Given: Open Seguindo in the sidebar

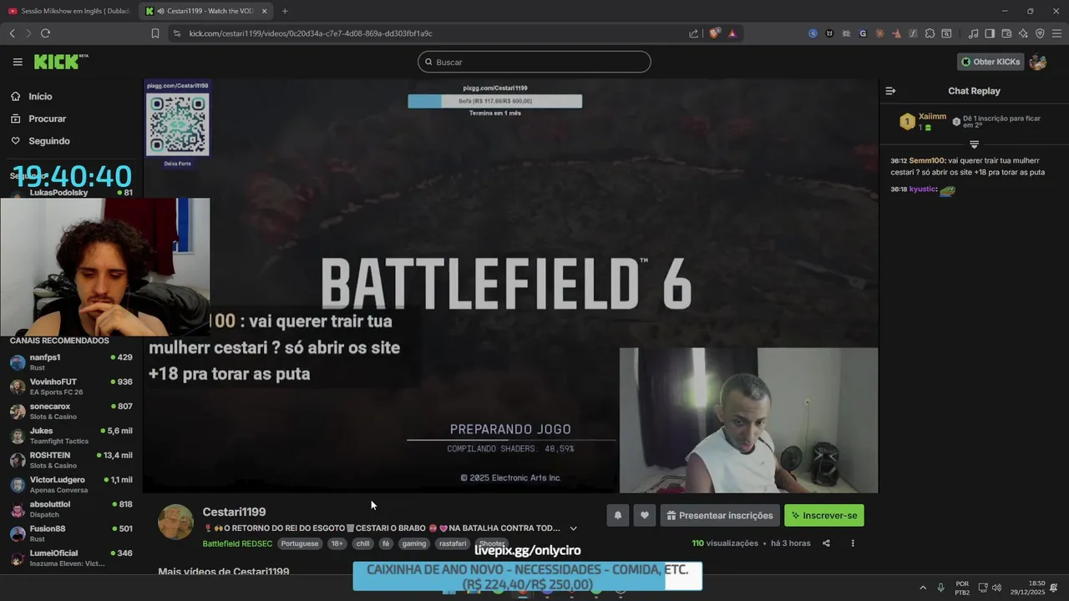Looking at the screenshot, I should coord(40,141).
